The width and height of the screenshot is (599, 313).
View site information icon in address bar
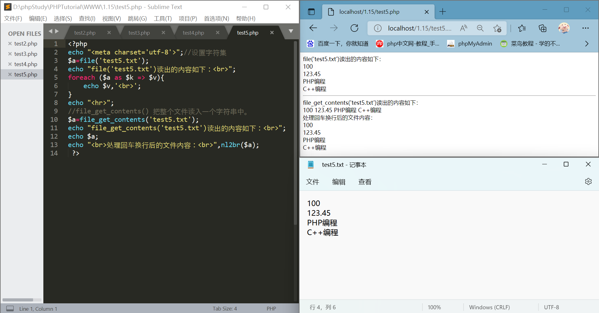[377, 28]
